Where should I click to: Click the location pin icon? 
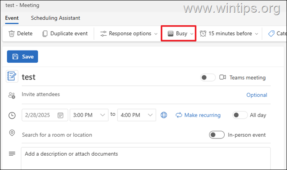12,133
